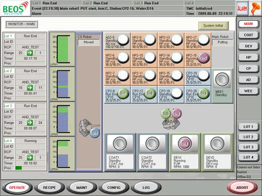Click the LPM3 cassette slot map

point(63,119)
